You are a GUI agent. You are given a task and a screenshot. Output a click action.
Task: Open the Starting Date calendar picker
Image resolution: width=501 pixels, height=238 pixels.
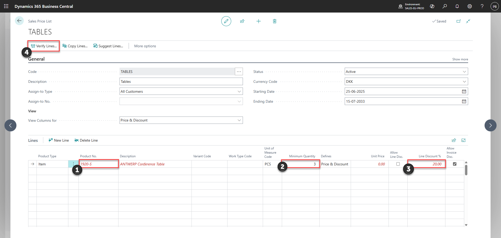(x=464, y=91)
